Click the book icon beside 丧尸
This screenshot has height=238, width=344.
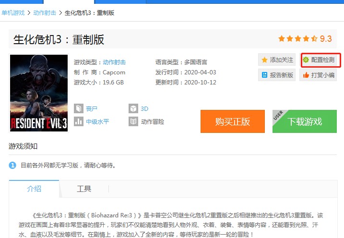click(79, 108)
